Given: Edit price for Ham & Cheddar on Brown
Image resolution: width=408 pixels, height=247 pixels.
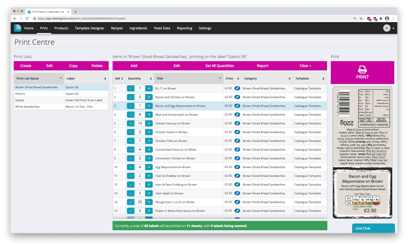Looking at the screenshot, I should click(237, 176).
